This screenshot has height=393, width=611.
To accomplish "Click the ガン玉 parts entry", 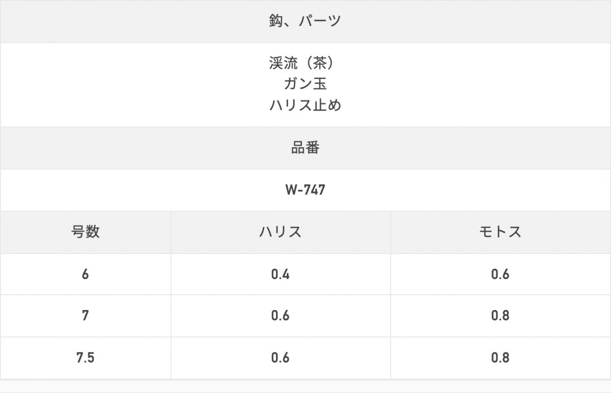I will pyautogui.click(x=305, y=84).
